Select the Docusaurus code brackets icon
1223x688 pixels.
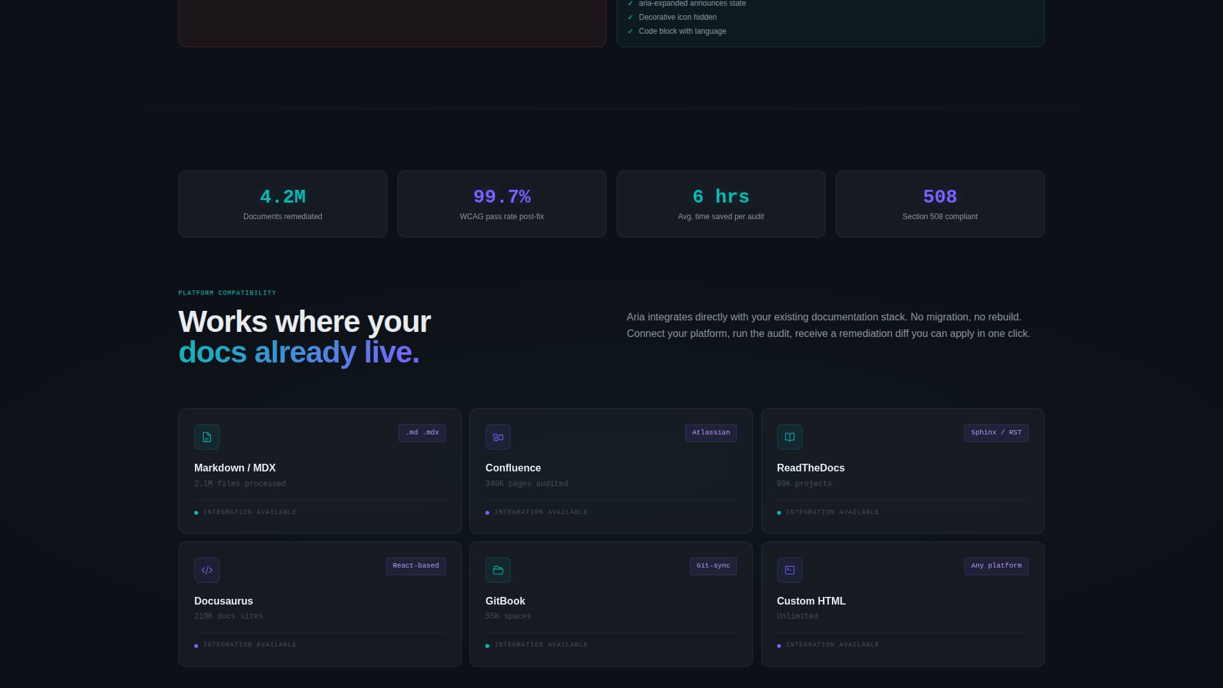(x=207, y=570)
